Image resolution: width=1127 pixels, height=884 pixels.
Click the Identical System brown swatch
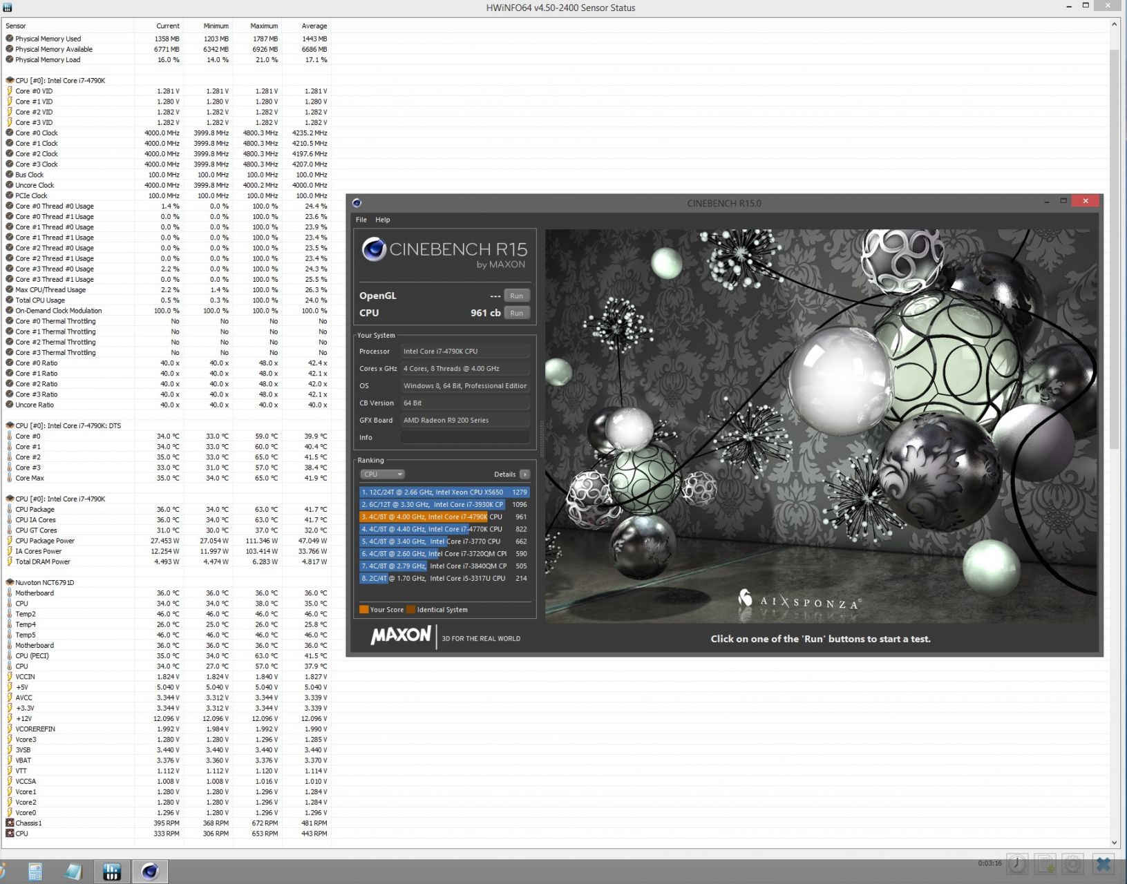pyautogui.click(x=411, y=609)
